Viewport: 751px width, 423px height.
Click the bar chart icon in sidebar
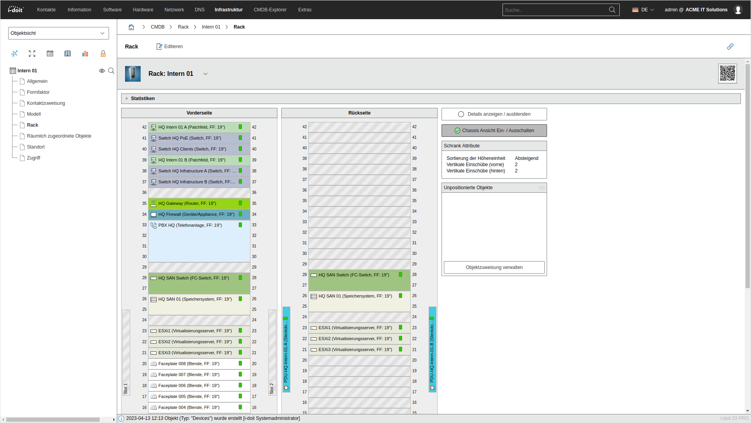(85, 54)
